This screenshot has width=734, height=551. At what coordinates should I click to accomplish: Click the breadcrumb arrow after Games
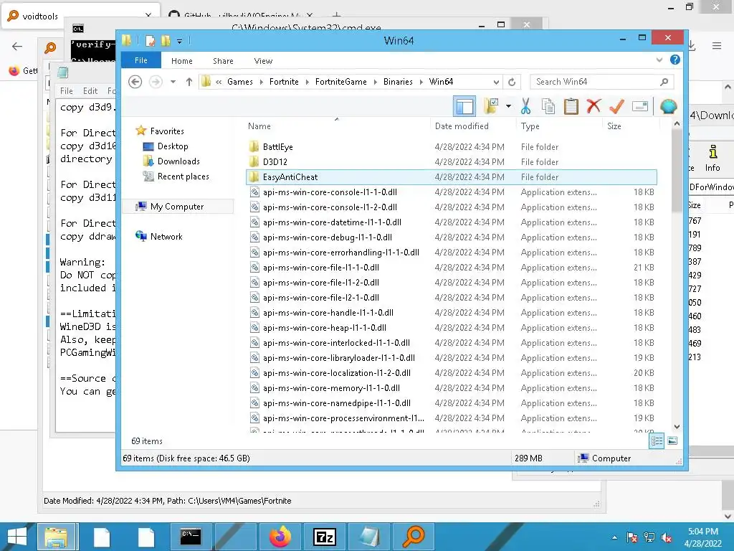(x=261, y=82)
